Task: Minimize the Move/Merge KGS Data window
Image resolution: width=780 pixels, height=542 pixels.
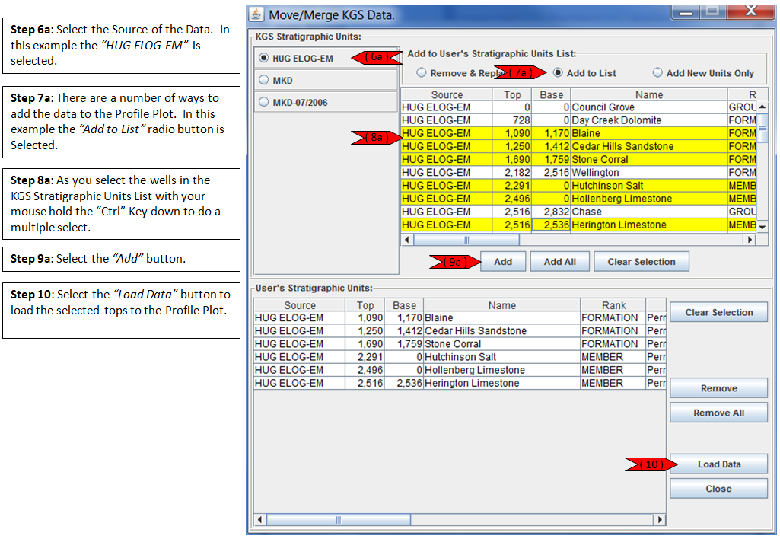Action: point(686,12)
